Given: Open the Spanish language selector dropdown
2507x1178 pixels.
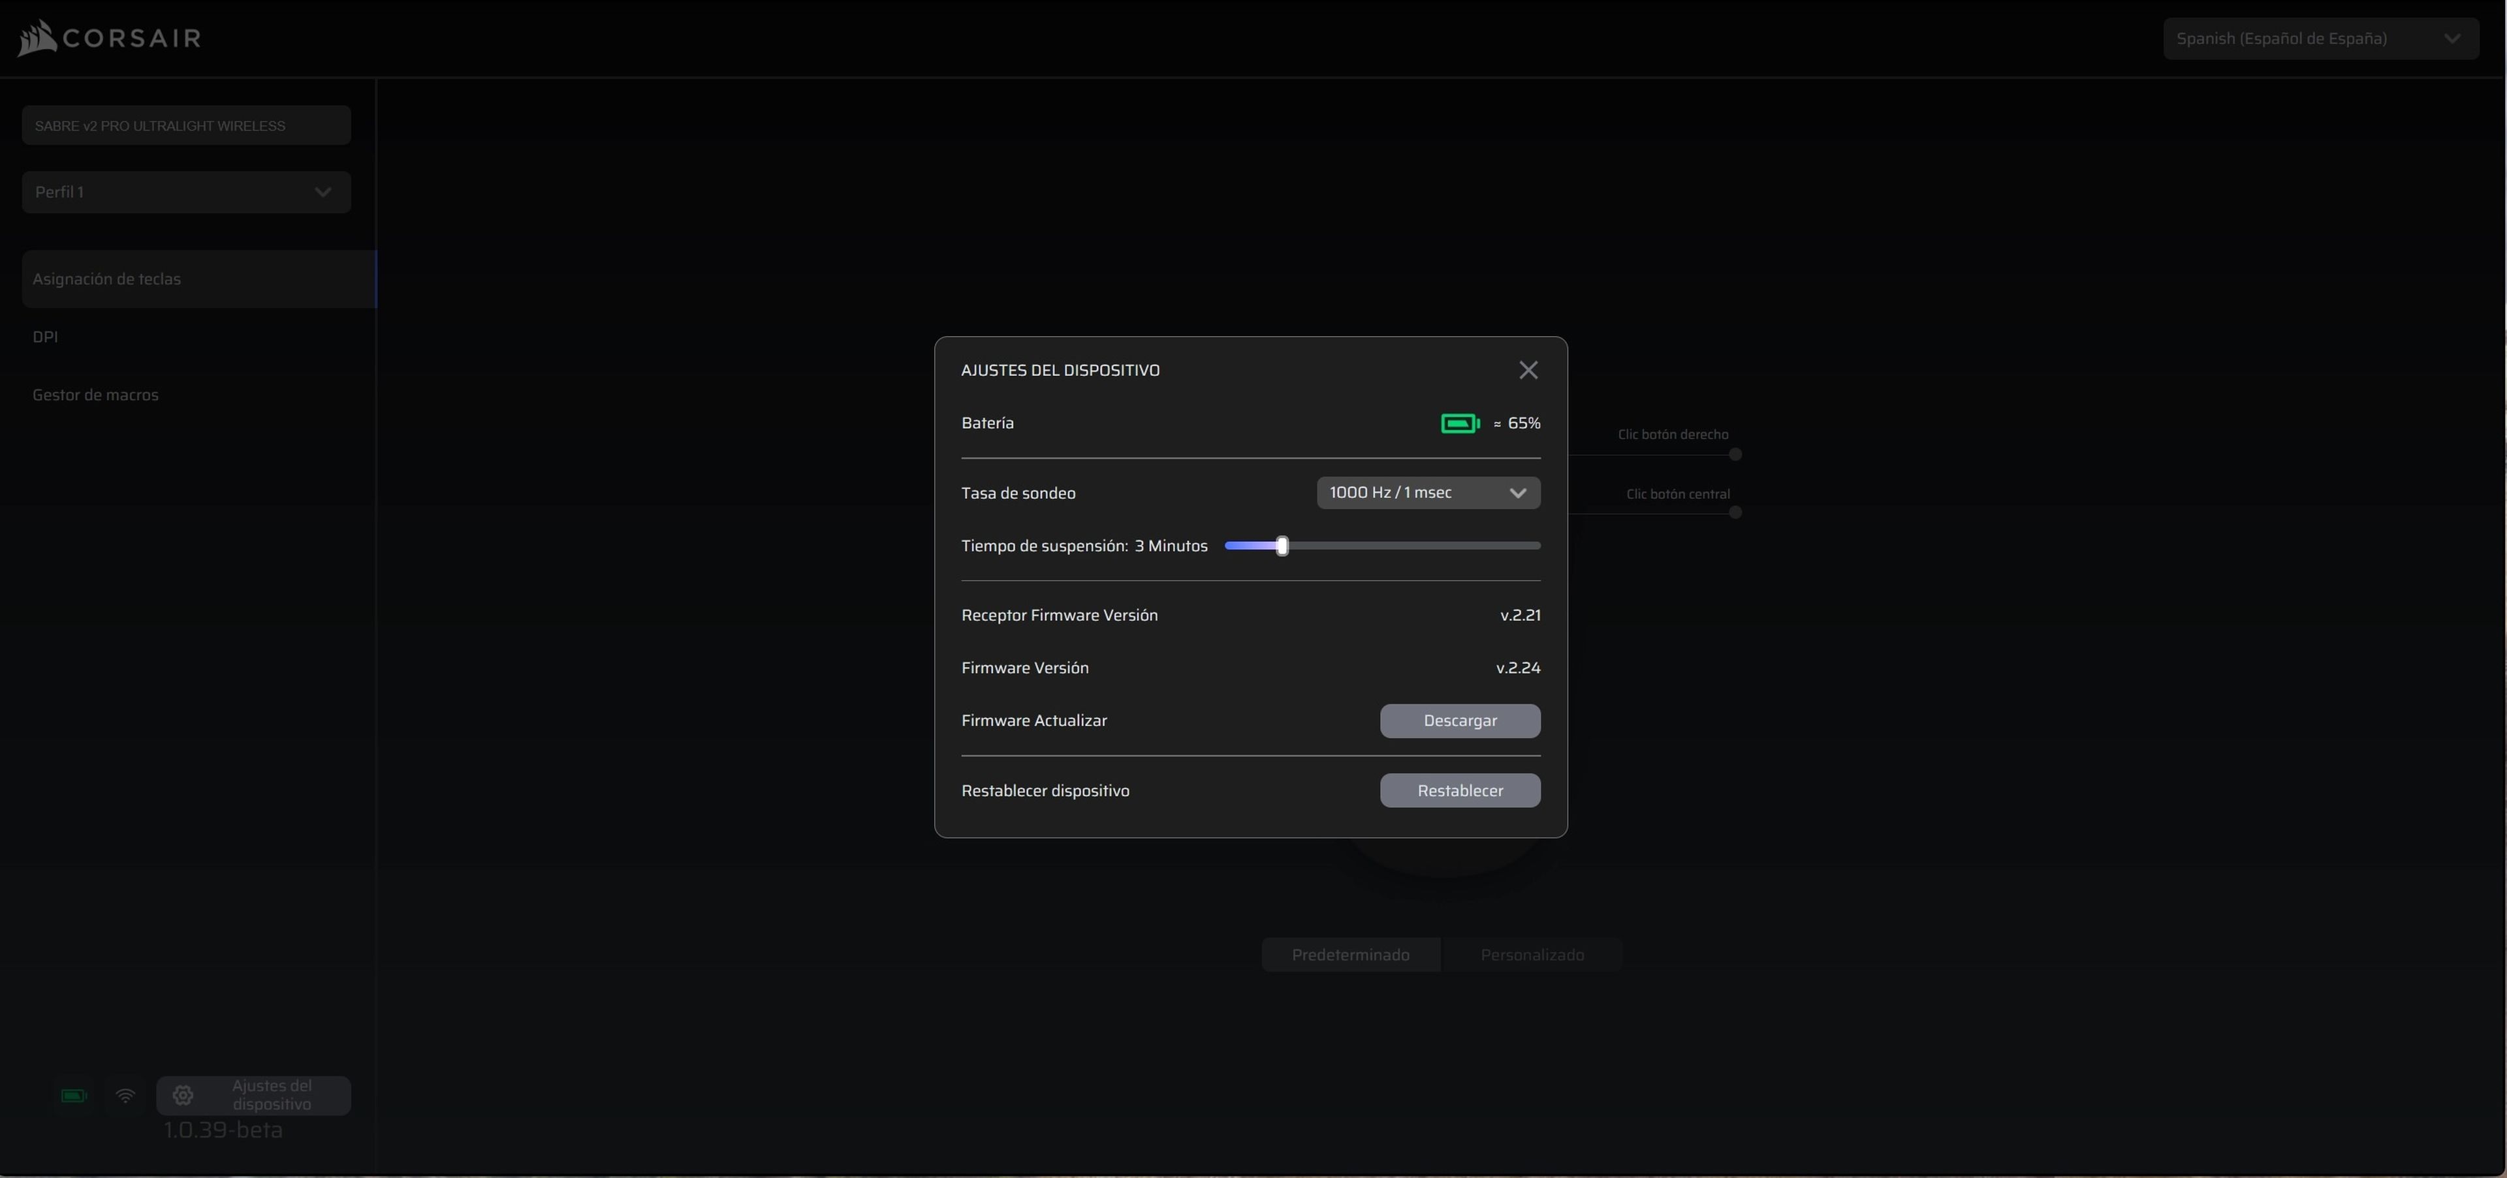Looking at the screenshot, I should pyautogui.click(x=2320, y=39).
